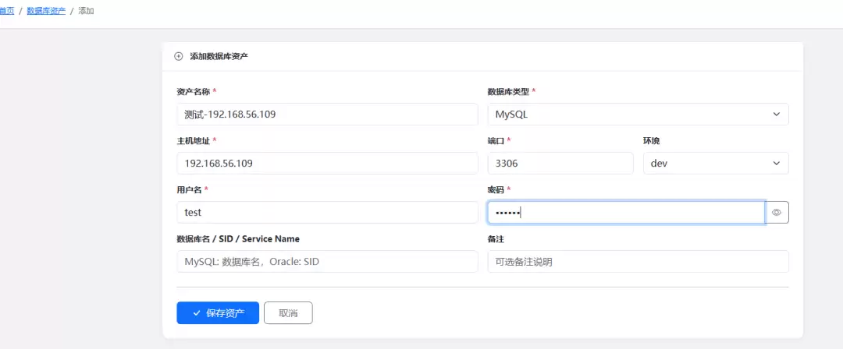Click the 用户名 label
843x349 pixels.
point(190,189)
